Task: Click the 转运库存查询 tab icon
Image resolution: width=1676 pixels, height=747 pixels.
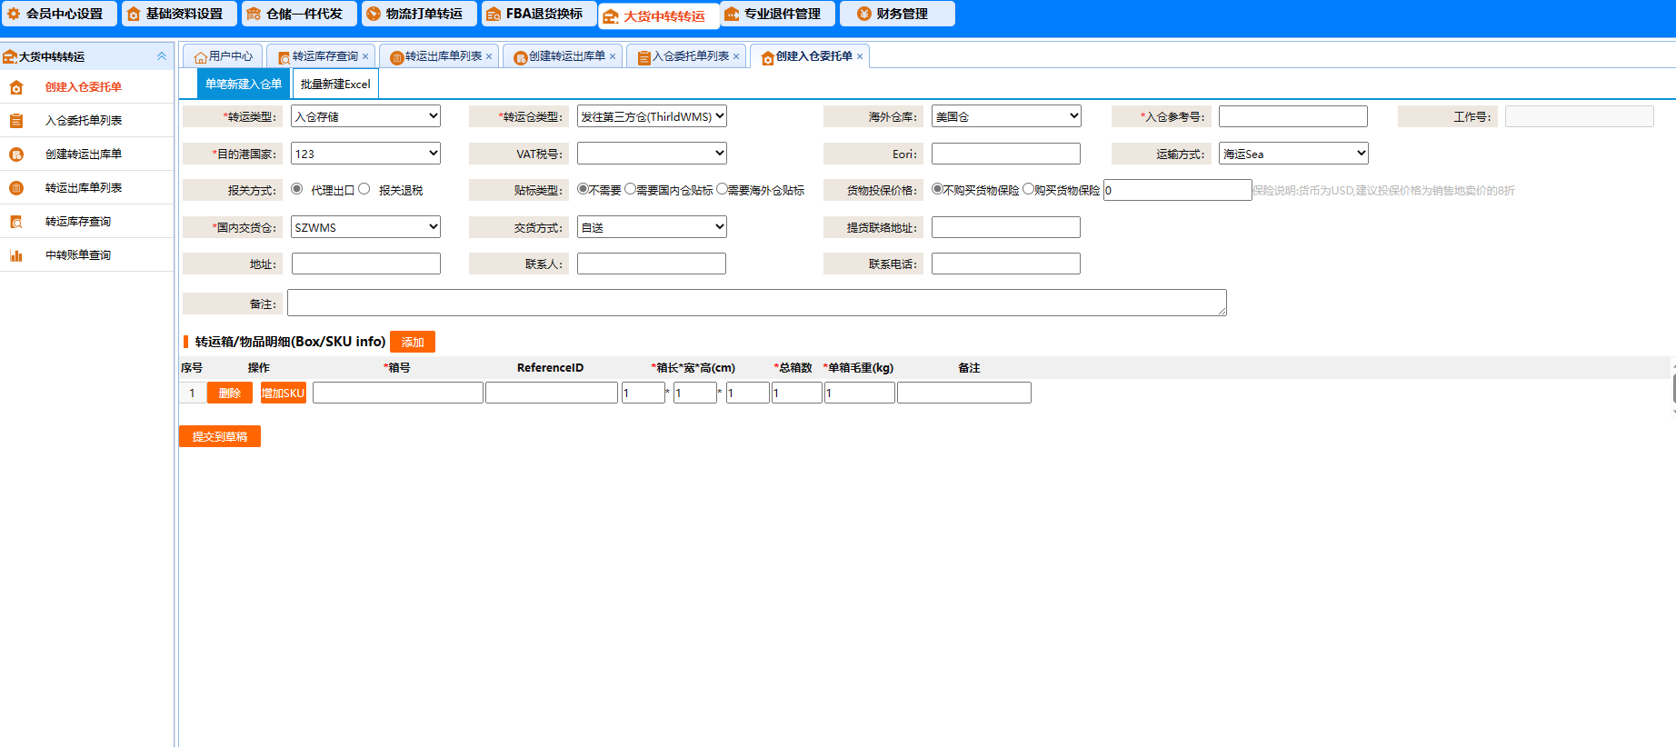Action: [284, 57]
